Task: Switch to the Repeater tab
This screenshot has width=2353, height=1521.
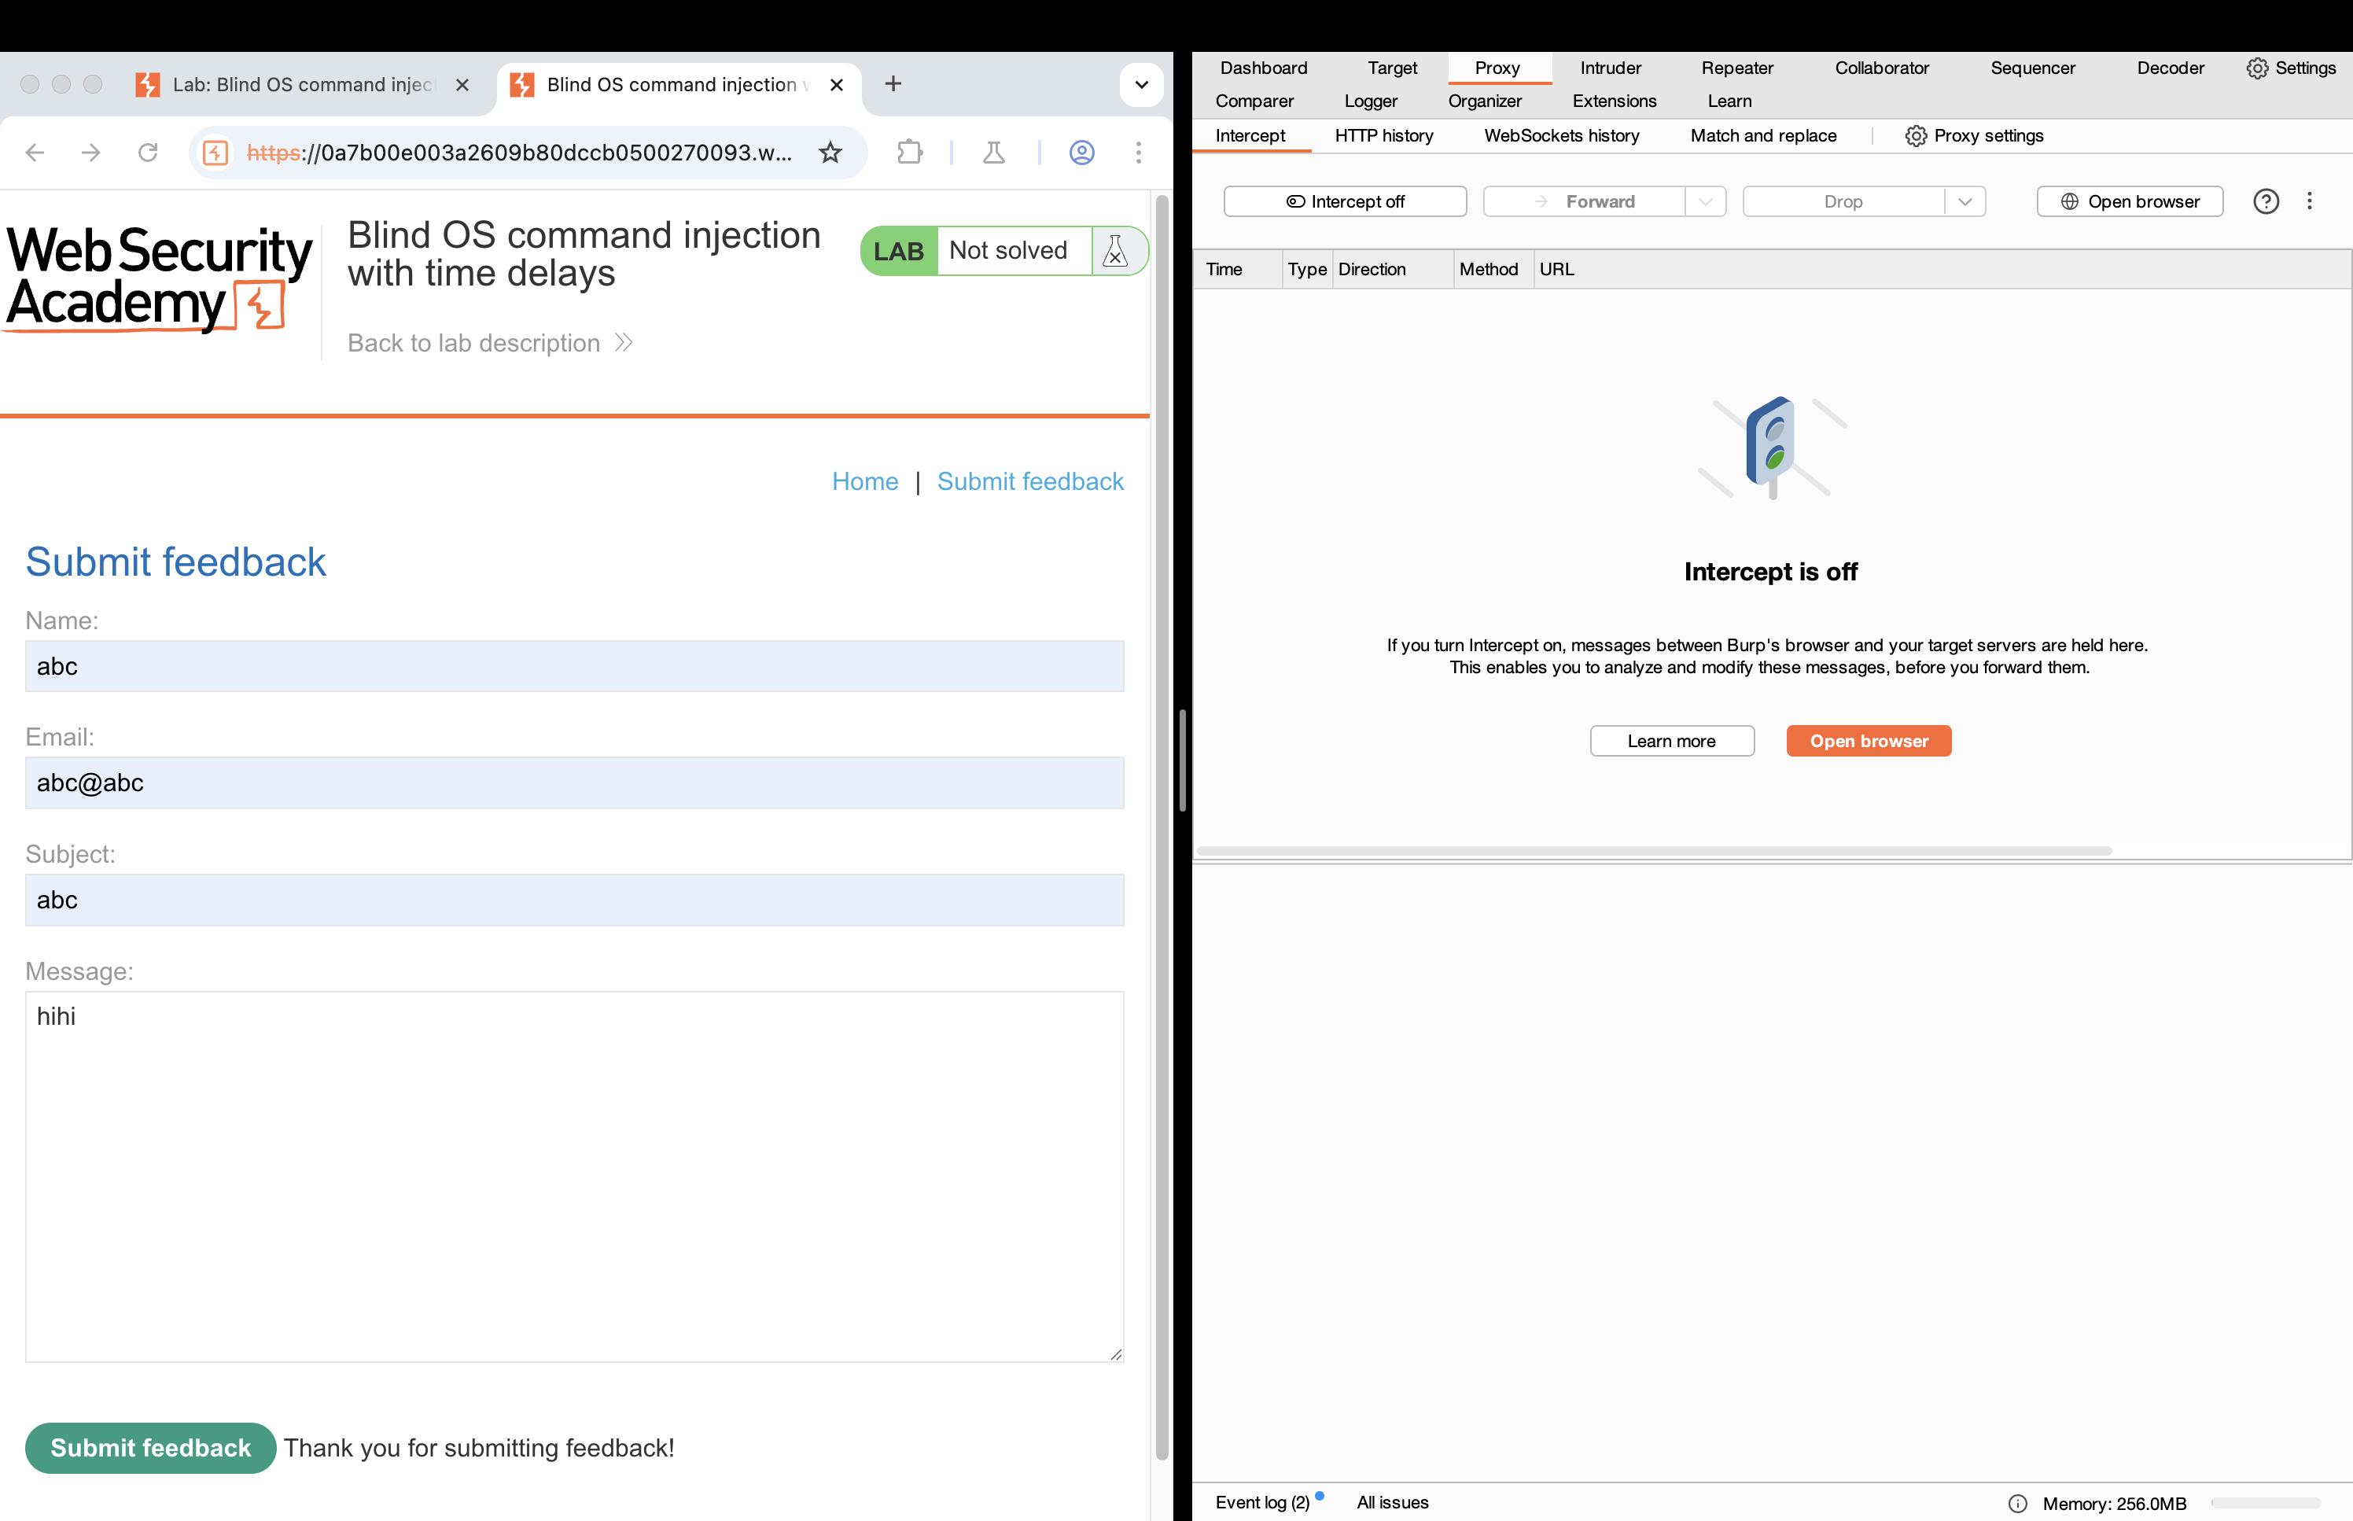Action: (x=1737, y=68)
